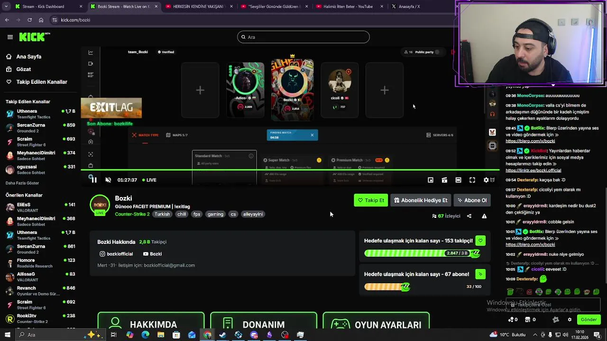Click the follower goal progress bar
The width and height of the screenshot is (607, 341).
pyautogui.click(x=422, y=253)
